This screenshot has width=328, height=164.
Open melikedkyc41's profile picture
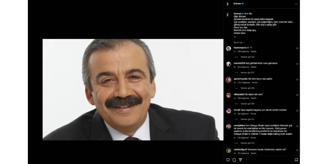coord(228,150)
